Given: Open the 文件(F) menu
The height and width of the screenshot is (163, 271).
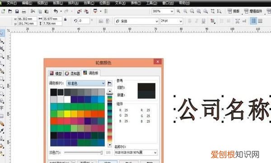Looking at the screenshot, I should pos(12,3).
